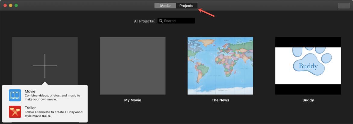Click the My Movie project title

[133, 100]
